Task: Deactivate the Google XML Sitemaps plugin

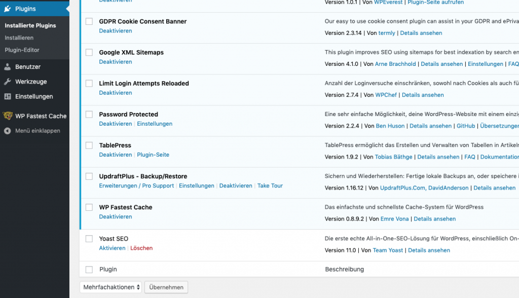Action: click(116, 62)
